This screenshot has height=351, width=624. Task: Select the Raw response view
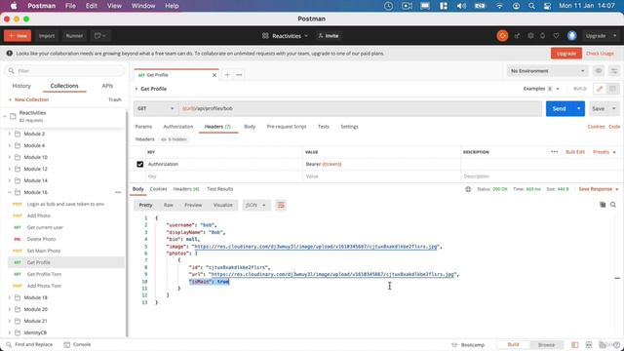pyautogui.click(x=169, y=205)
